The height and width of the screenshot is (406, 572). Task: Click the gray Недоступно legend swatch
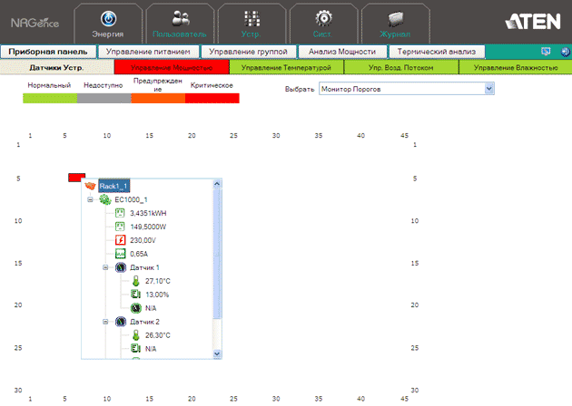[104, 98]
